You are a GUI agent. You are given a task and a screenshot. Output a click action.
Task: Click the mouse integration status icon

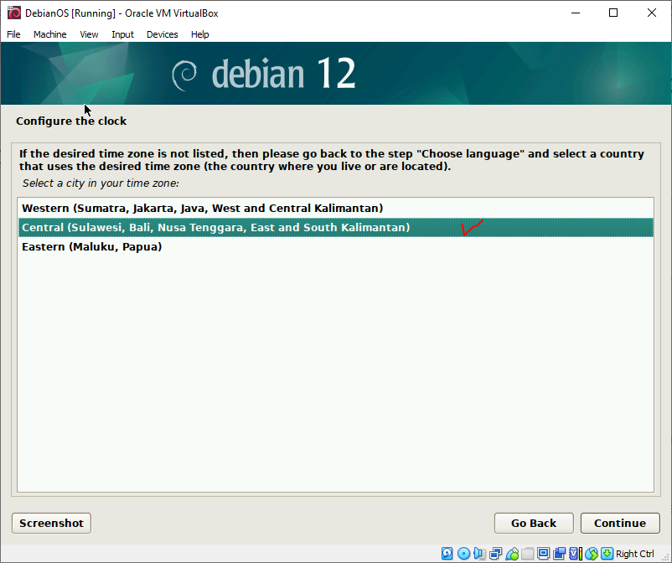[x=592, y=554]
